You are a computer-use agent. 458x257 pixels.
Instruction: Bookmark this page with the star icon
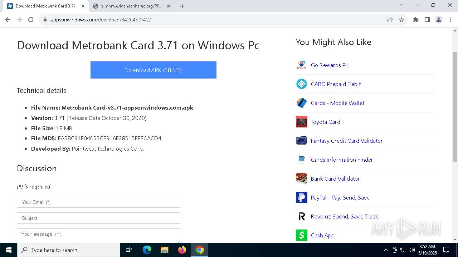(401, 20)
